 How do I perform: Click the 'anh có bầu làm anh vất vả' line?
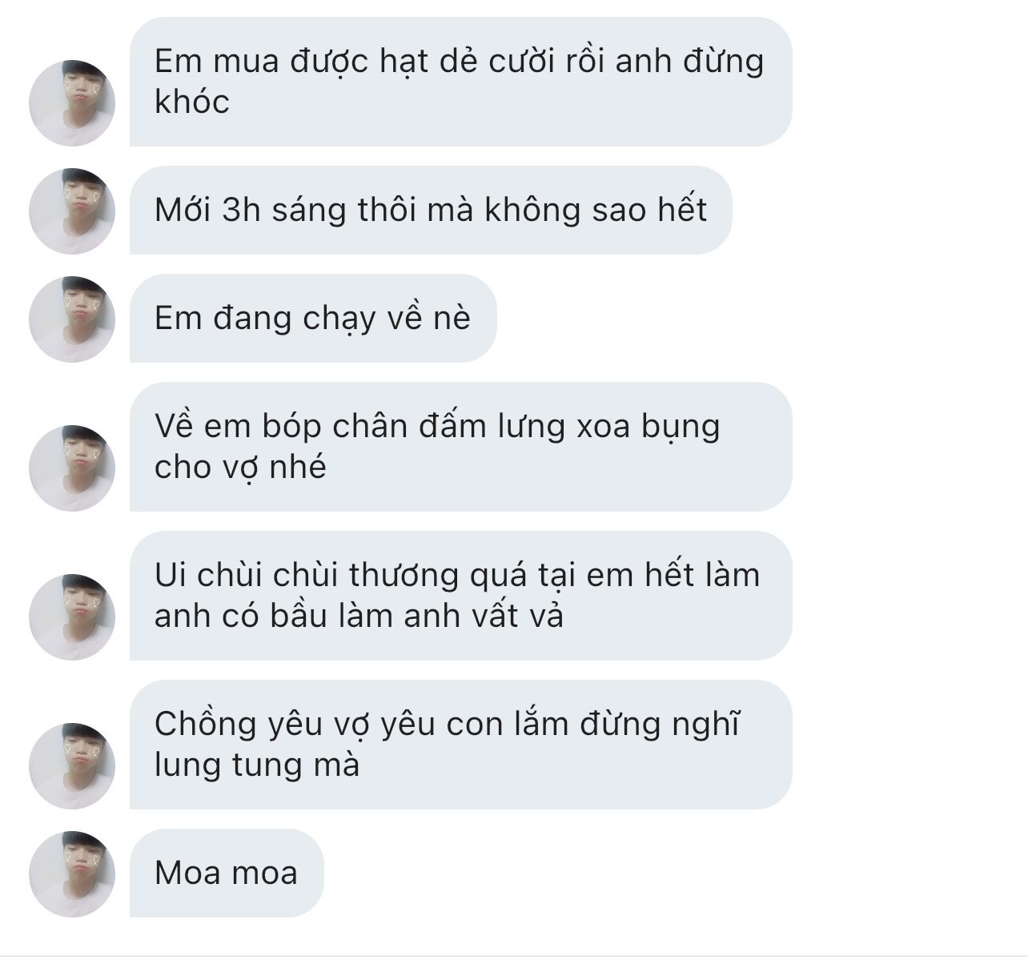(359, 616)
